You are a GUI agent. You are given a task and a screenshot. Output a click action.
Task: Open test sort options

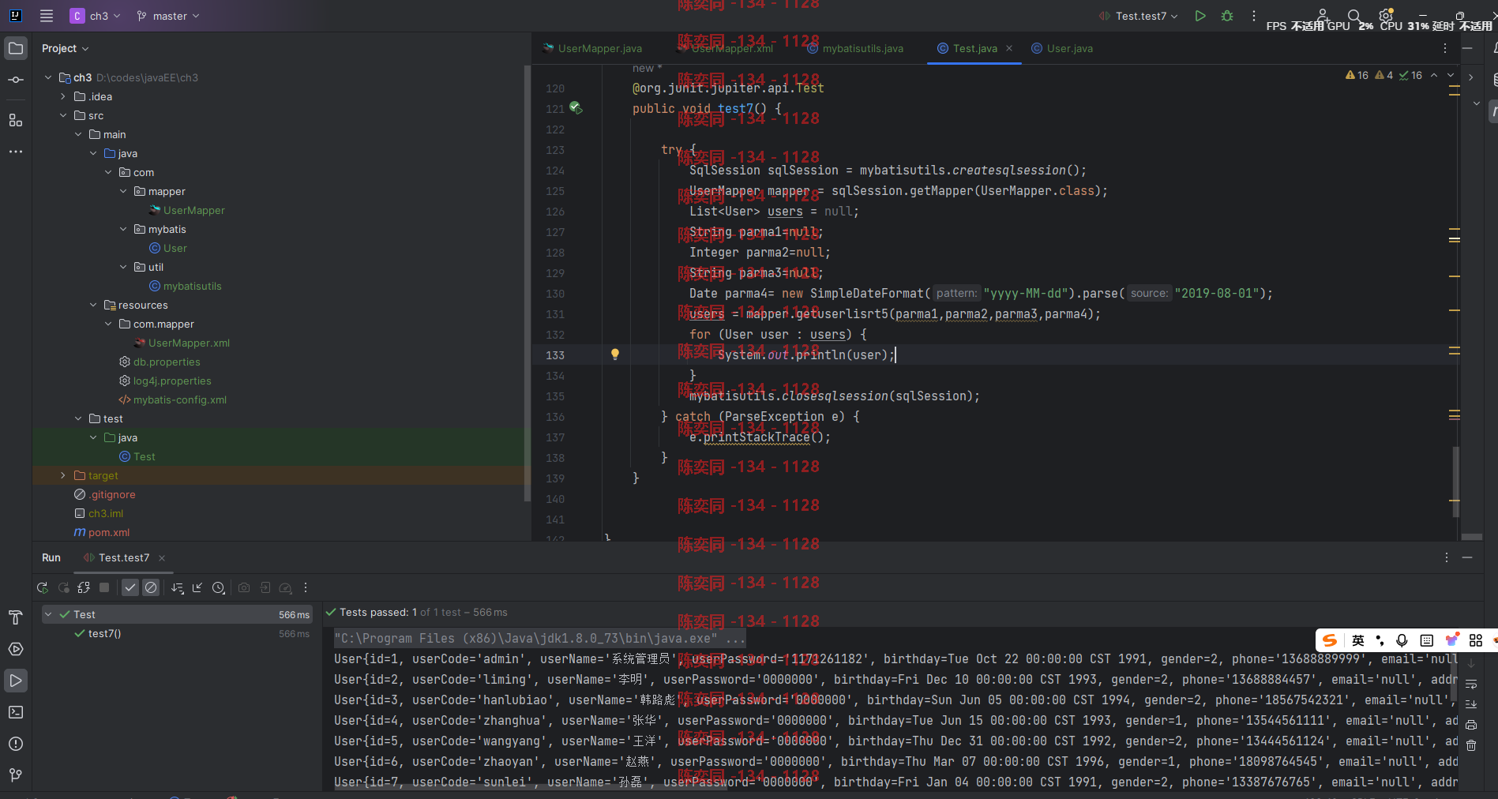178,587
